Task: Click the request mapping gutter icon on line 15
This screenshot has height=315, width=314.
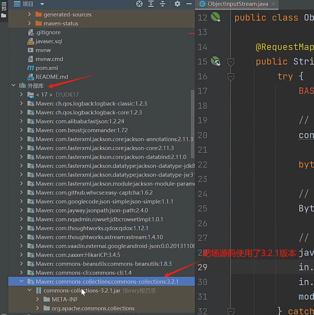Action: pos(215,61)
